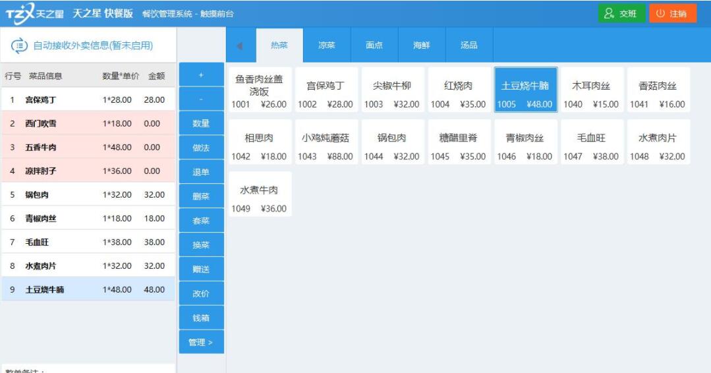Click 自动接收外卖信息(暂未启用) text link

pos(93,45)
